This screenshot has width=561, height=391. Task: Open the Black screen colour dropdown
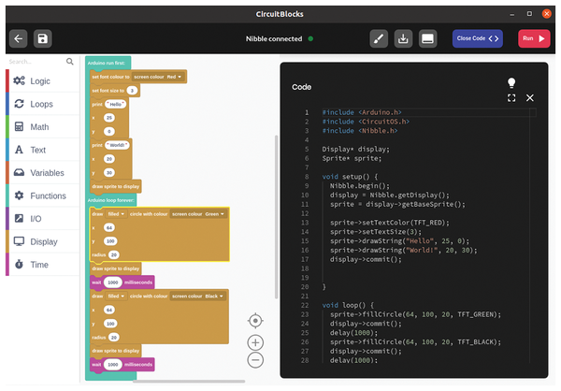197,297
